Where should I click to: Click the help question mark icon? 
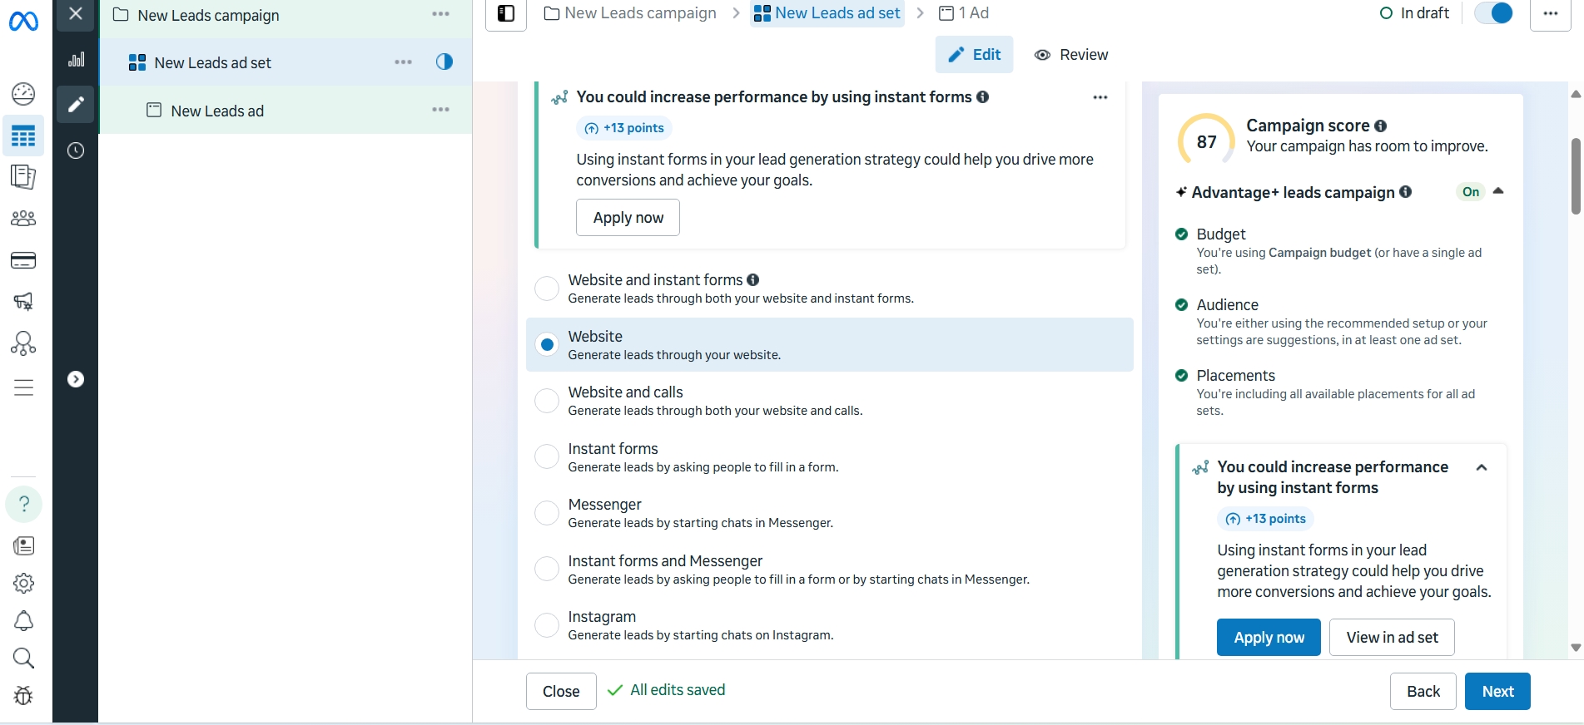click(24, 504)
